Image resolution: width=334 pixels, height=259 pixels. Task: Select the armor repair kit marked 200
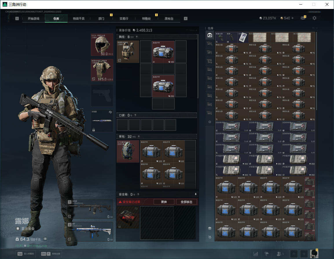[163, 86]
